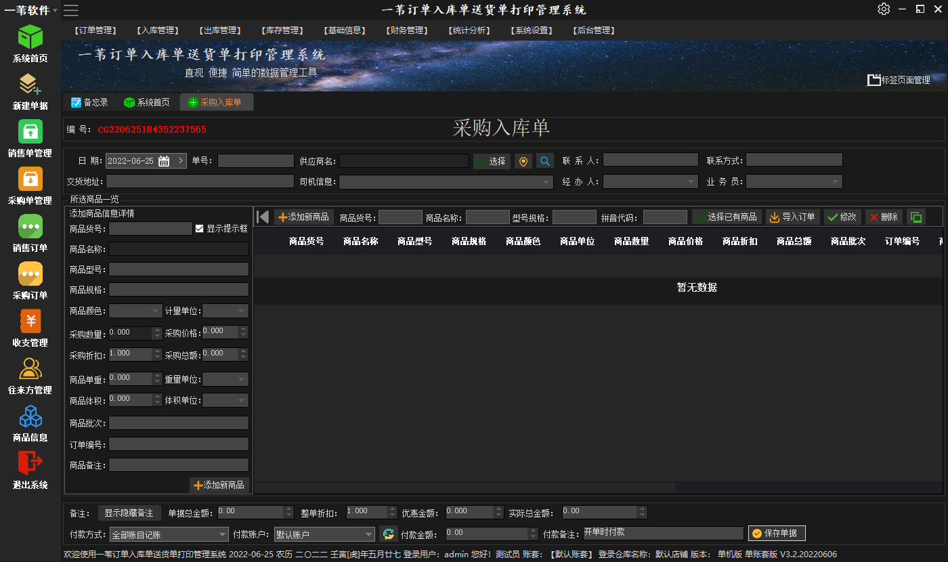The image size is (948, 562).
Task: Click the 保存单据 button
Action: pos(777,534)
